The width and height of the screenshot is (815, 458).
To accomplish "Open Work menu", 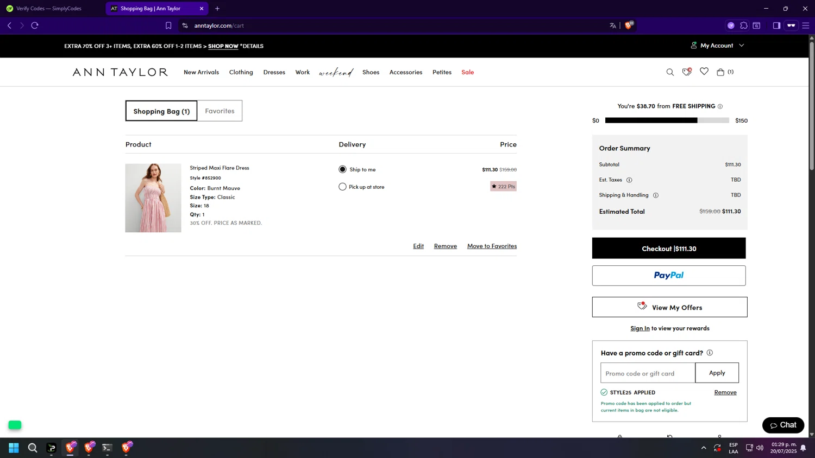I will tap(303, 72).
